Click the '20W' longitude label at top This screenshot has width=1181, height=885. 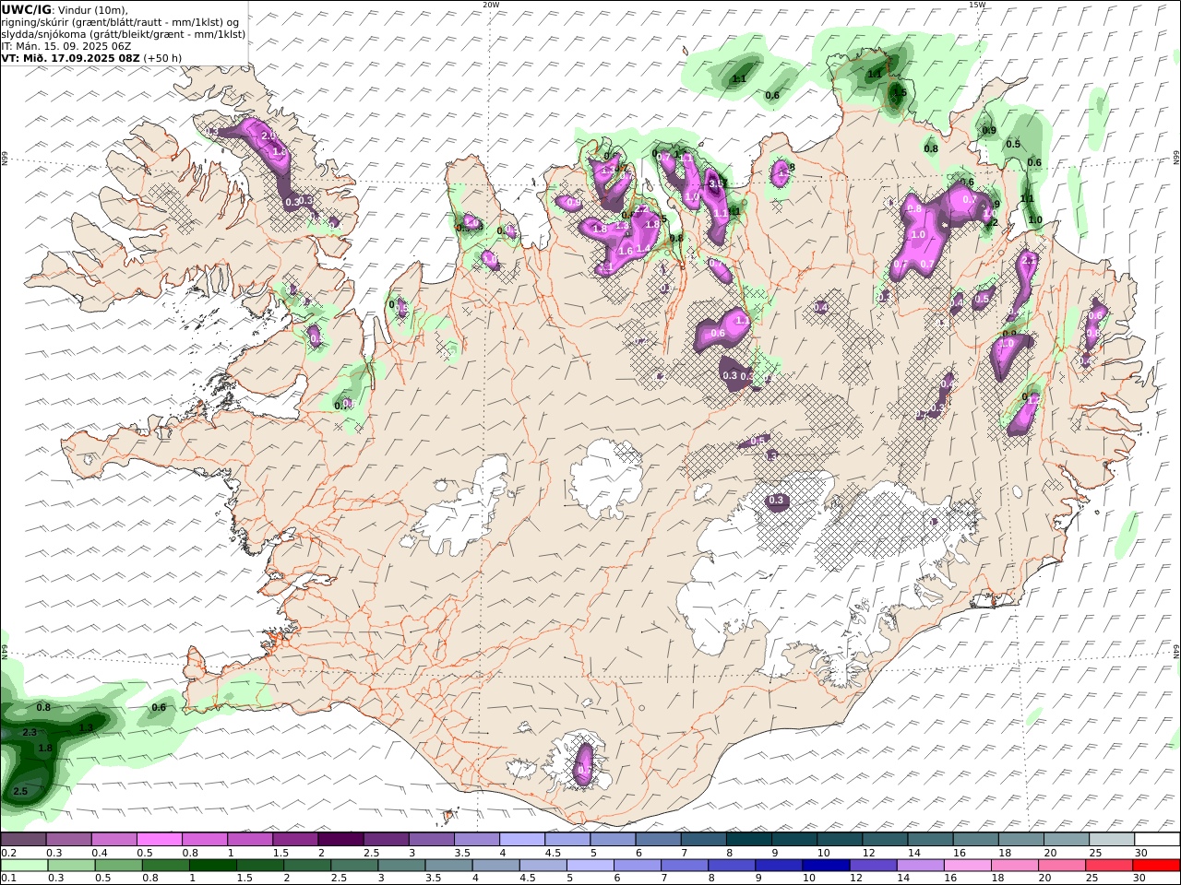(x=491, y=5)
